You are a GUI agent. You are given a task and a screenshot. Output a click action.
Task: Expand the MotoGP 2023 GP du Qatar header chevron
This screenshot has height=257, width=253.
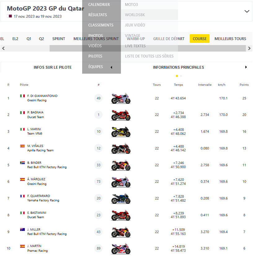247,11
